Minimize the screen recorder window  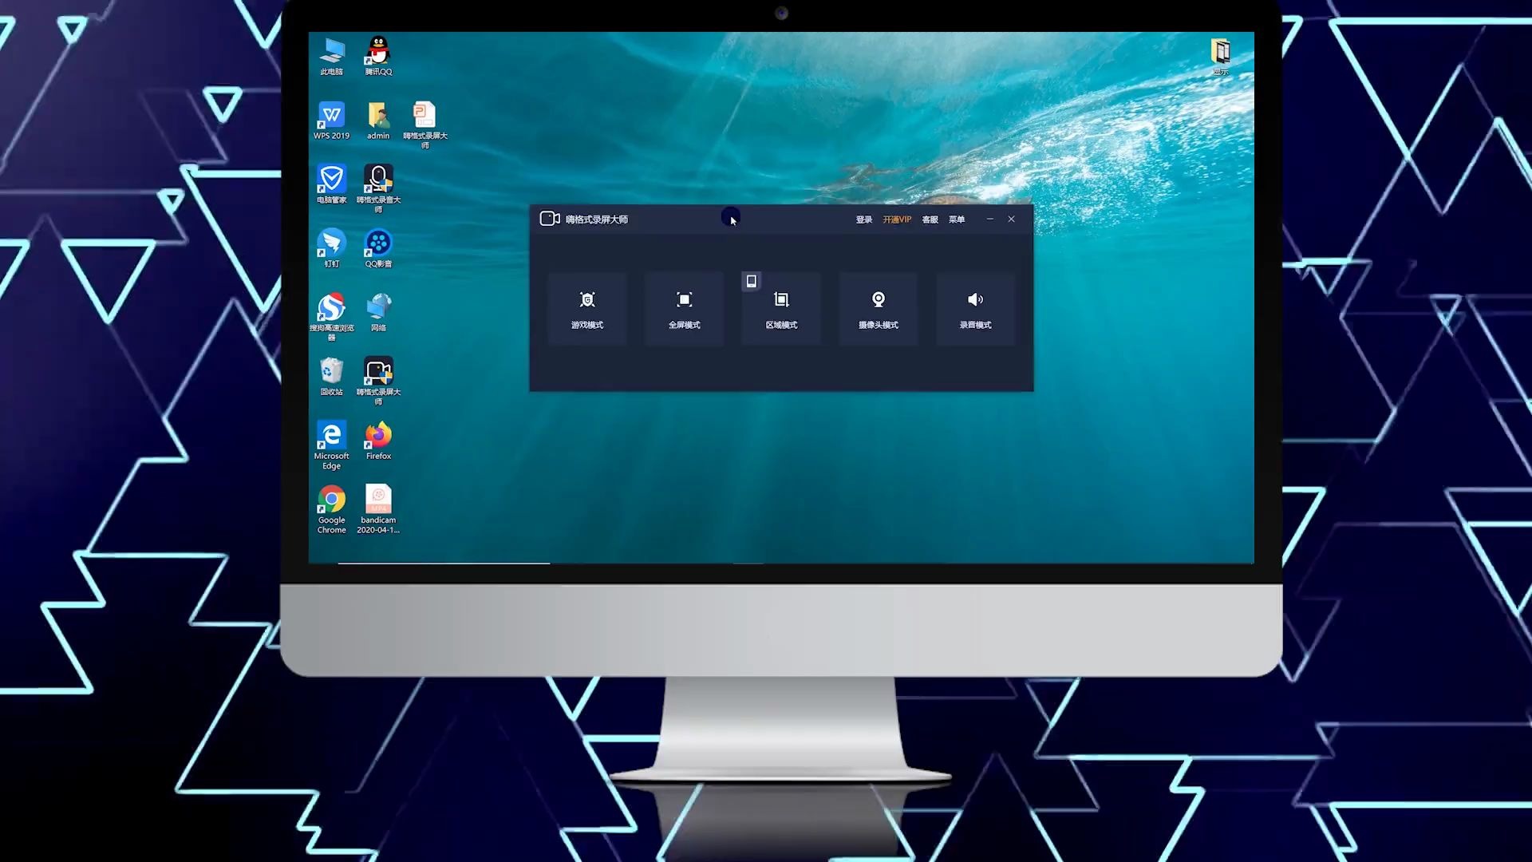[989, 219]
